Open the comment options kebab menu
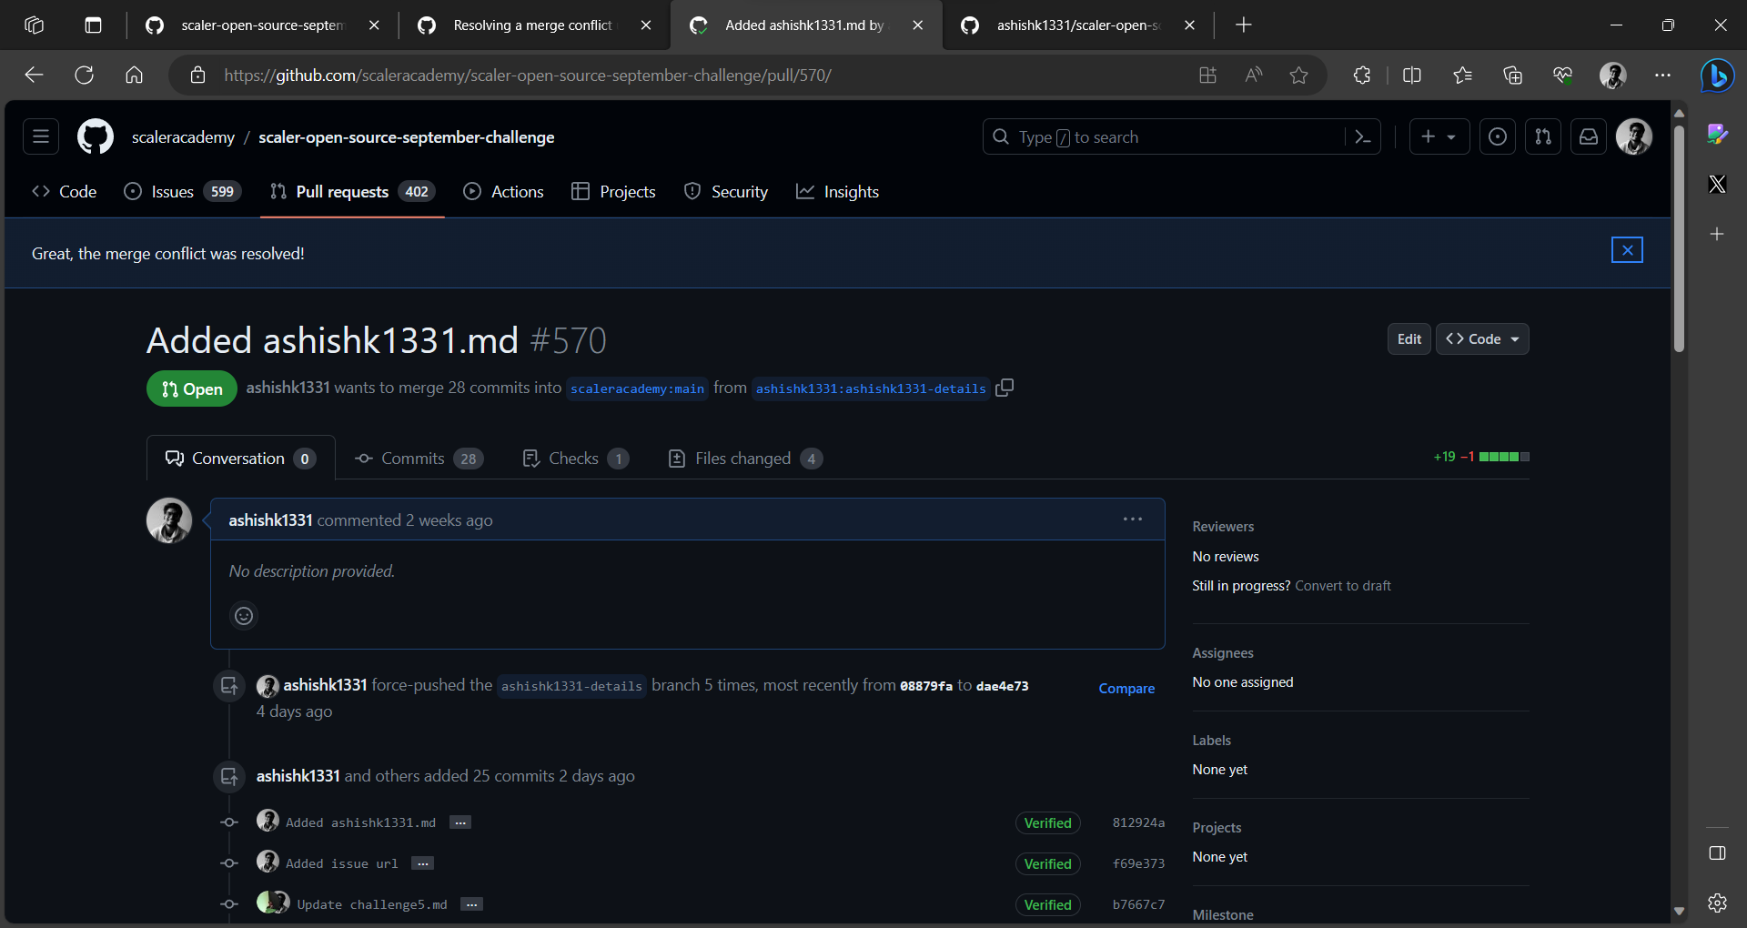The width and height of the screenshot is (1747, 928). pyautogui.click(x=1132, y=519)
